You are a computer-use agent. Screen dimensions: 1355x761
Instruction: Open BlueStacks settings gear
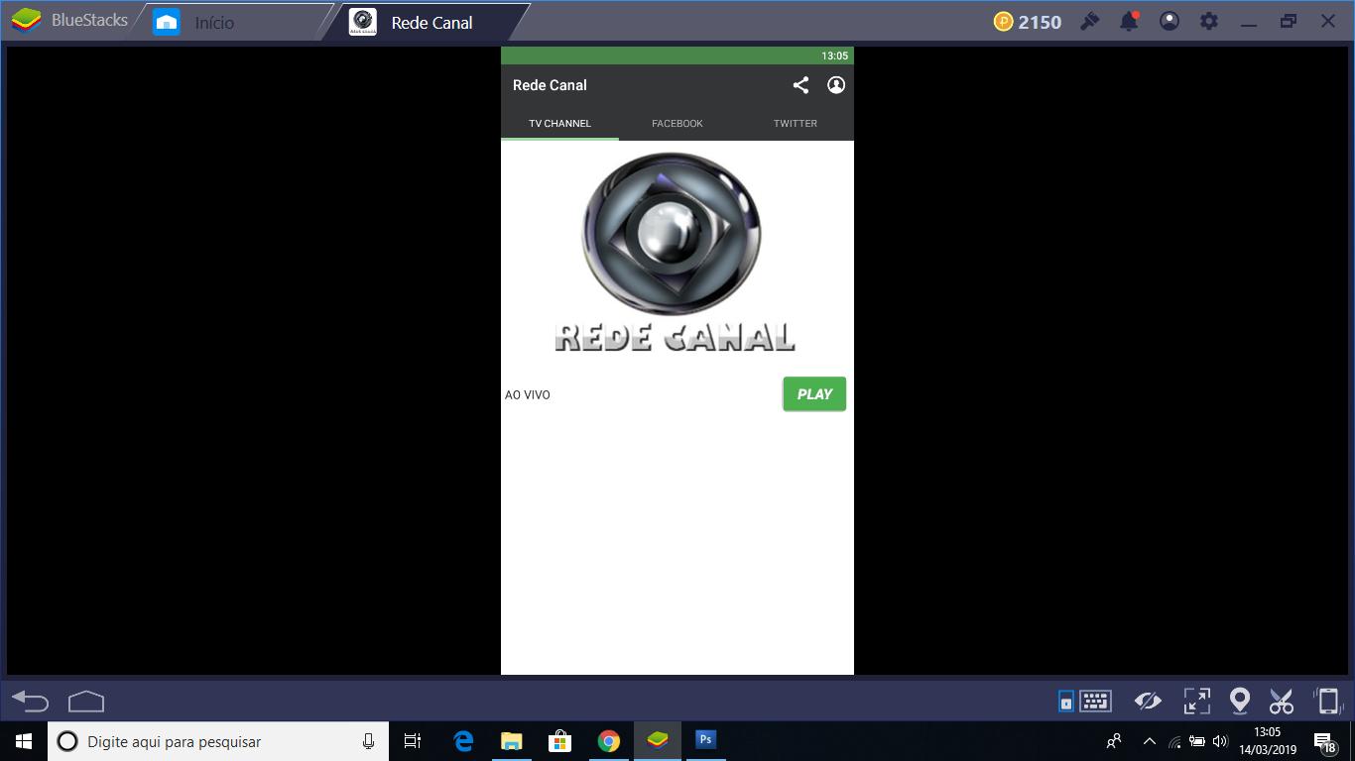(1209, 21)
